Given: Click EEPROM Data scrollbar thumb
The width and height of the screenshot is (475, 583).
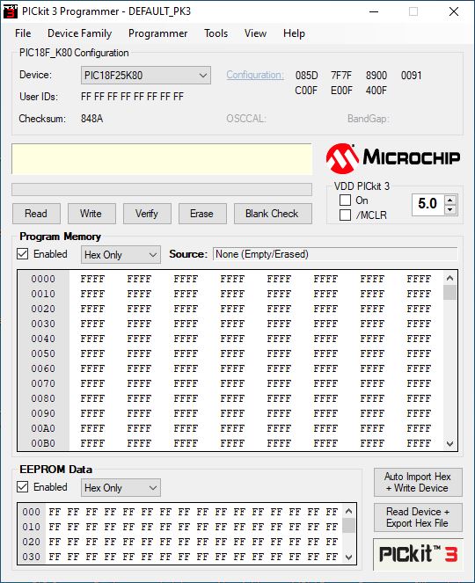Looking at the screenshot, I should click(x=348, y=525).
